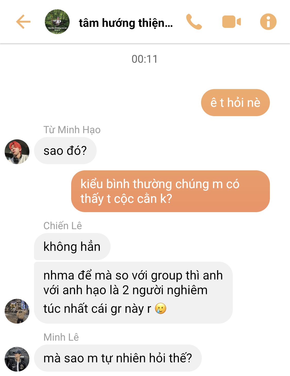Tap the Chiến Lê sender name
Screen dimensions: 290x376
point(63,226)
